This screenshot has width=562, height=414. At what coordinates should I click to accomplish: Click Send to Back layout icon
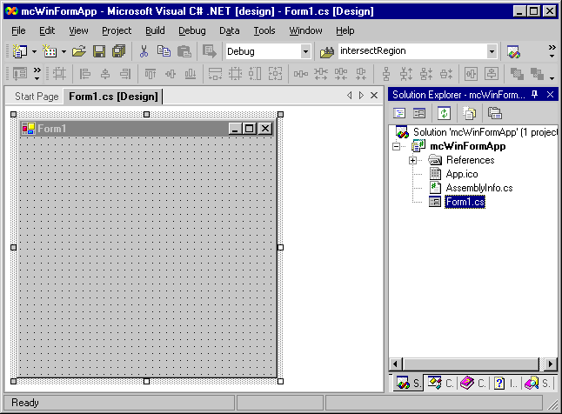coord(537,74)
